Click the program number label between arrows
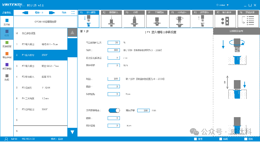260x142 pixels. click(x=39, y=12)
